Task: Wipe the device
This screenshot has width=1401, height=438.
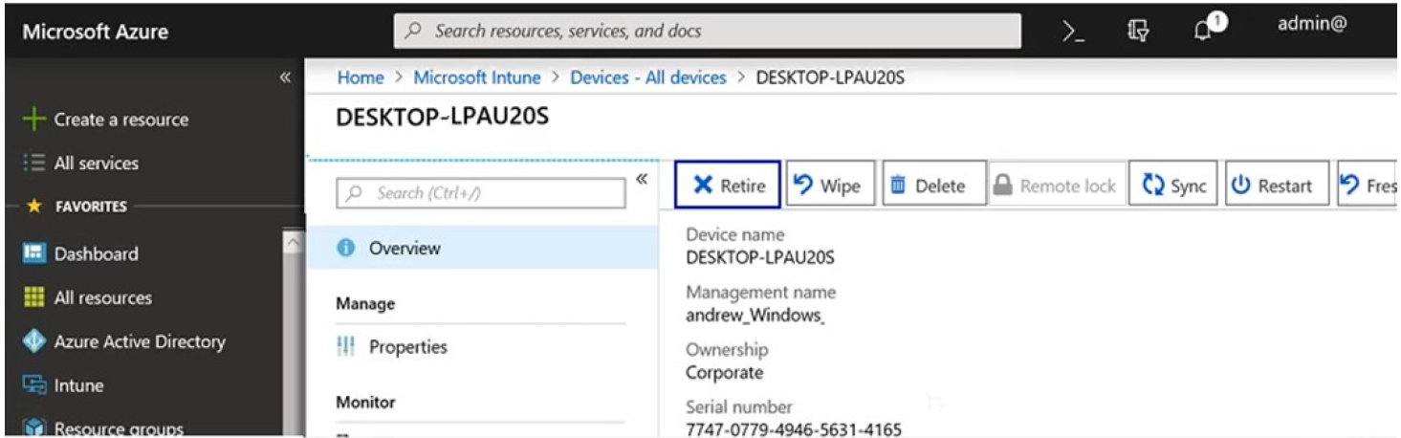Action: click(x=829, y=184)
